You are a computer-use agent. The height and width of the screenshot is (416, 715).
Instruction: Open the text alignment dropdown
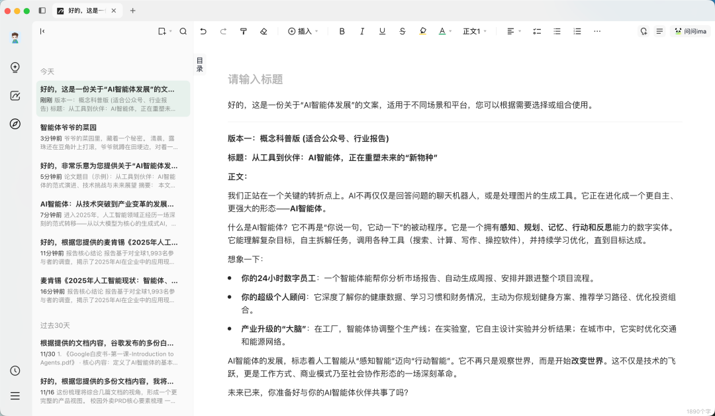coord(513,30)
